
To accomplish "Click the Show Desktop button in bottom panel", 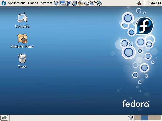I will [x=4, y=118].
